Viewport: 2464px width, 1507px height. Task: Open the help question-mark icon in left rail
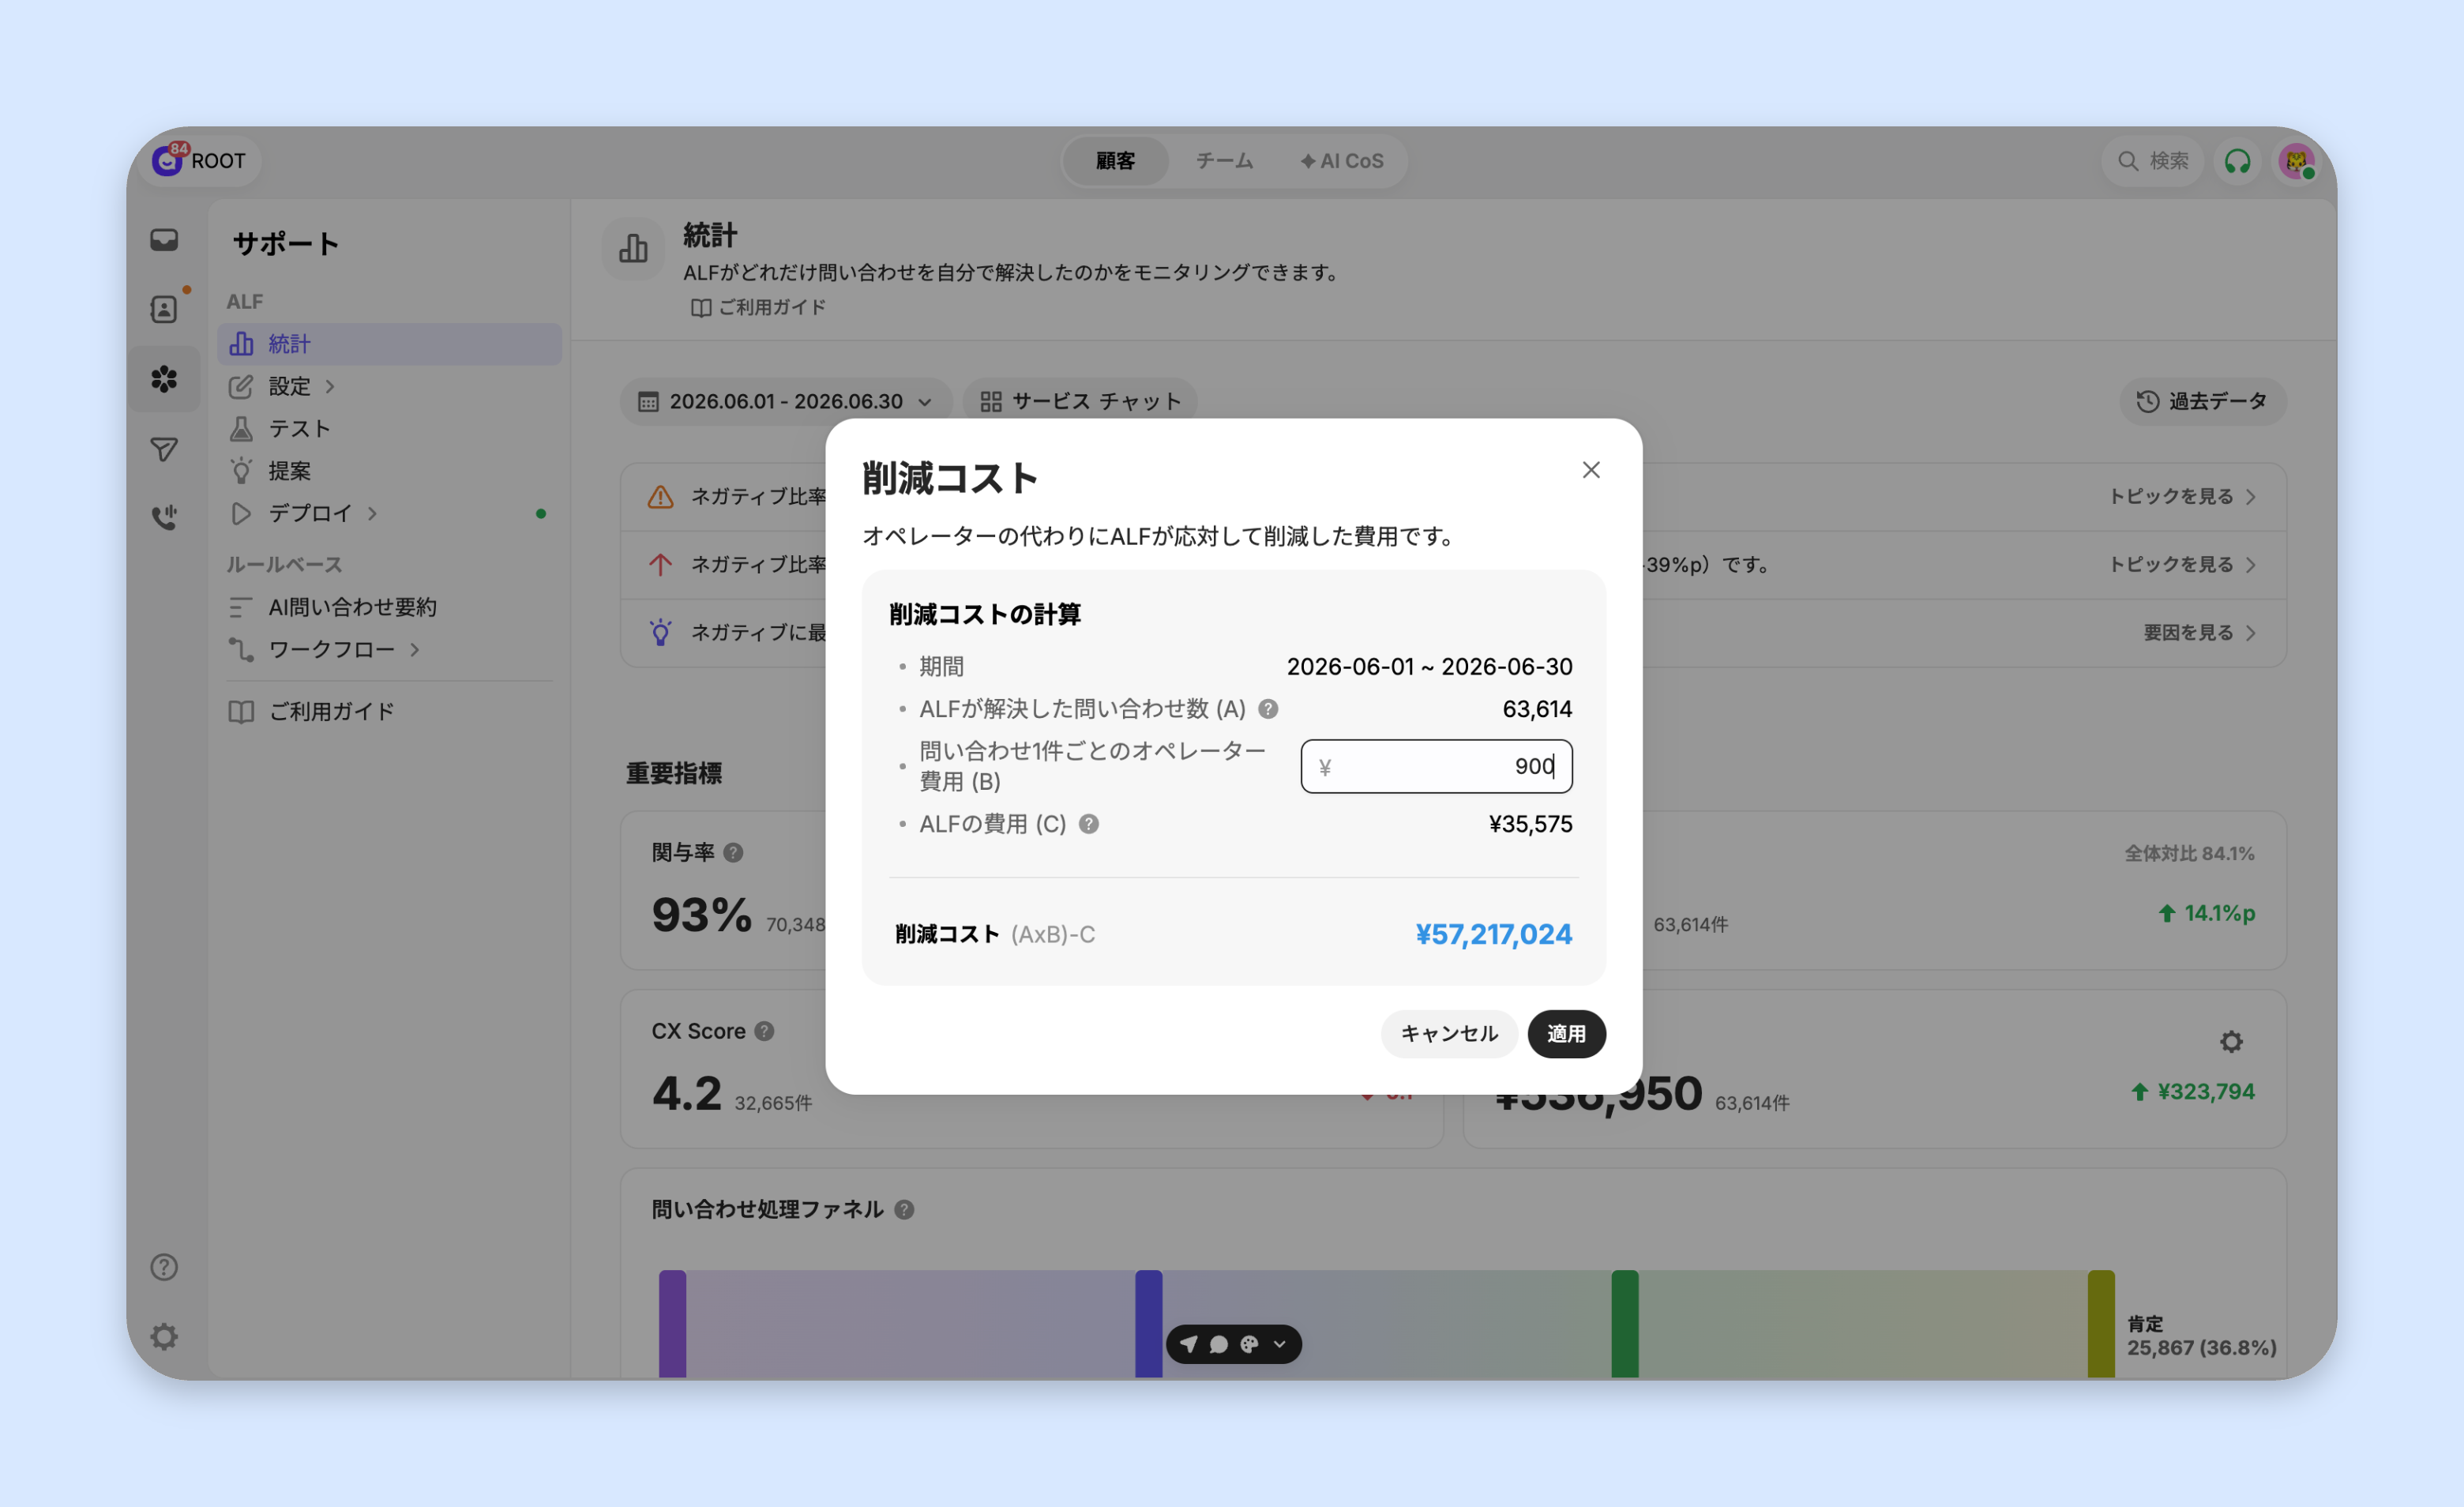[x=164, y=1267]
